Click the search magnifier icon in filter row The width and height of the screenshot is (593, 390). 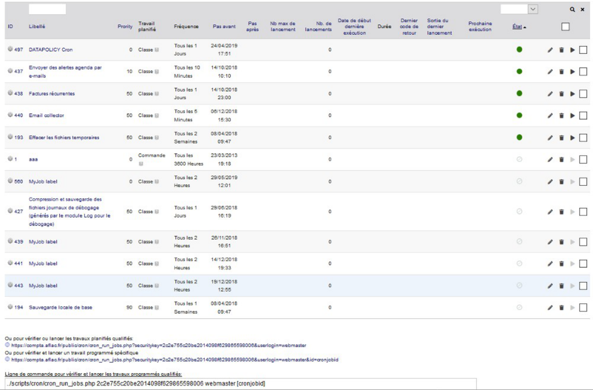[x=572, y=10]
